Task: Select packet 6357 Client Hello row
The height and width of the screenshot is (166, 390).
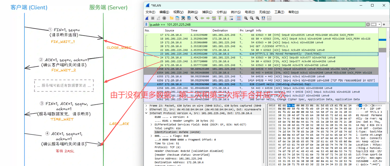Action: click(261, 84)
